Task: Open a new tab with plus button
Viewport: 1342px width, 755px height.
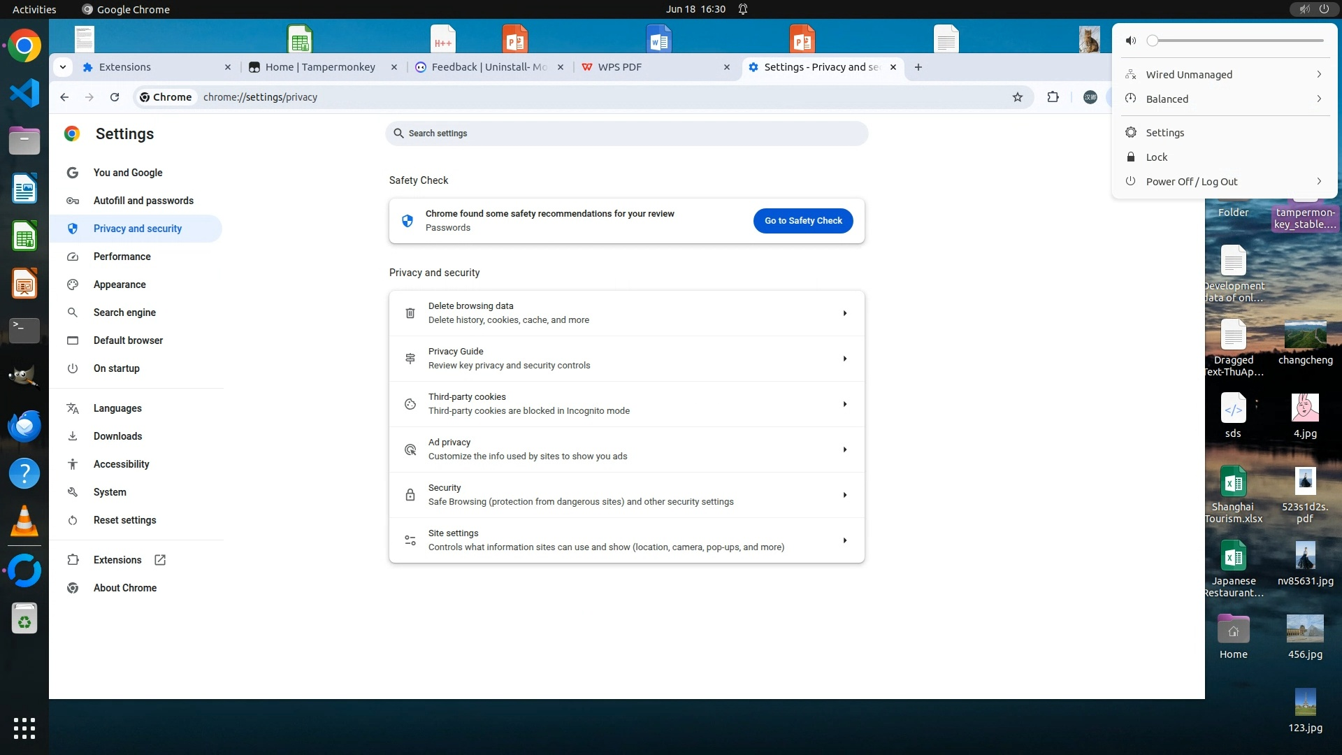Action: tap(918, 67)
